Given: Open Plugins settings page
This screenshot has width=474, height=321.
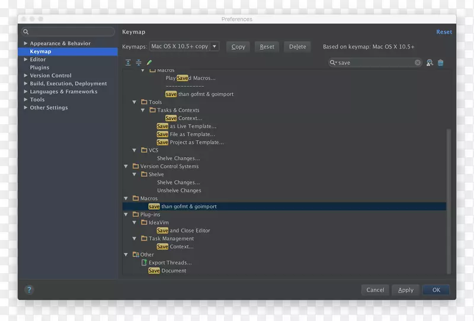Looking at the screenshot, I should pyautogui.click(x=39, y=67).
